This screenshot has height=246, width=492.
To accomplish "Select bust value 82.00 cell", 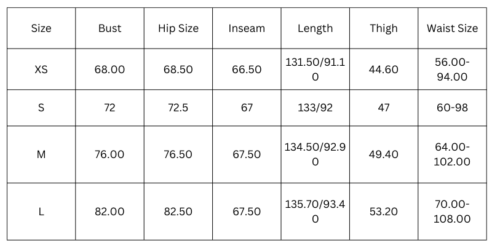I will pyautogui.click(x=109, y=212).
